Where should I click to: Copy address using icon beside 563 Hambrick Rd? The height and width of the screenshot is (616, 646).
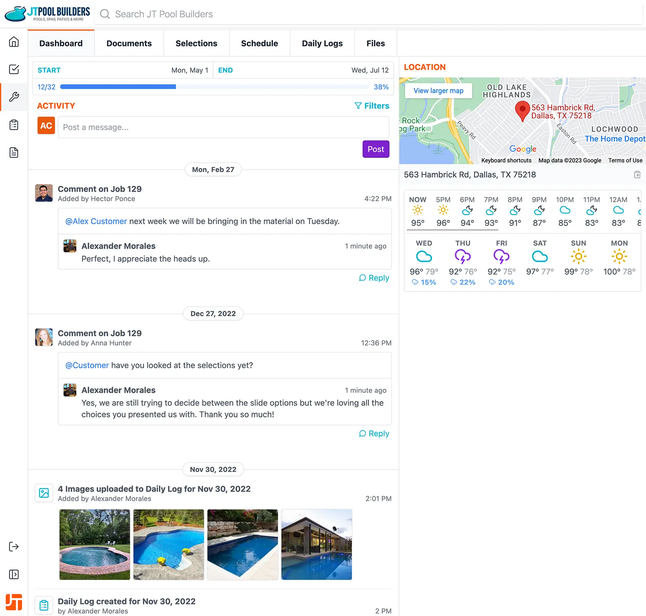[637, 175]
